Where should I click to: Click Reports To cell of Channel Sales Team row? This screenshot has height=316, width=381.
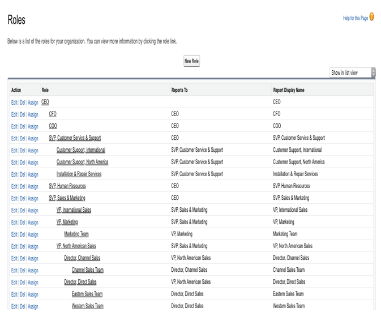(189, 270)
